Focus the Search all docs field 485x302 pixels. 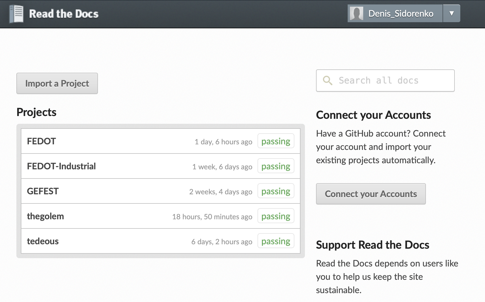click(x=385, y=80)
